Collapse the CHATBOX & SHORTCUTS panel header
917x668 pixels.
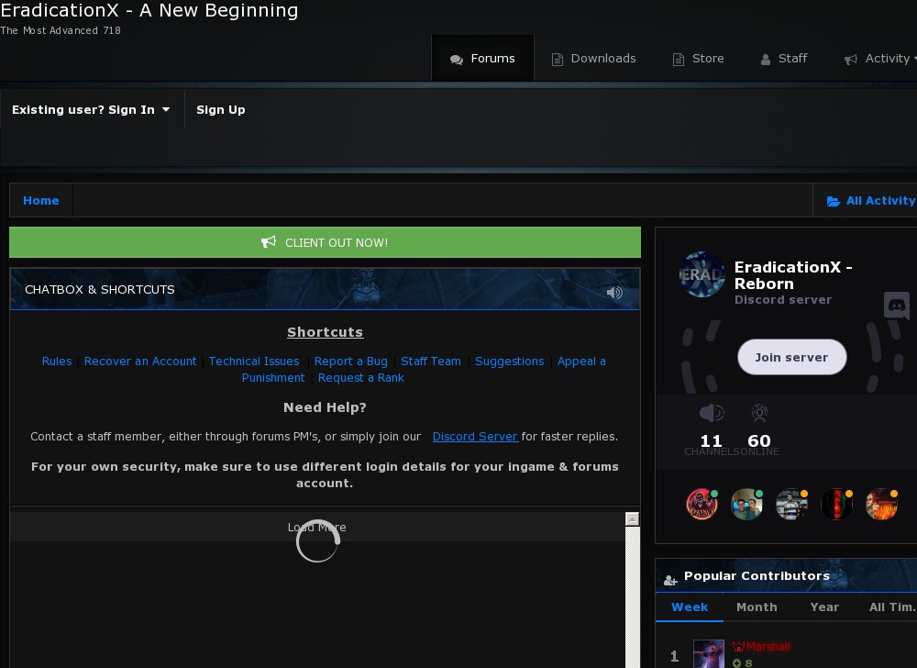(x=100, y=289)
